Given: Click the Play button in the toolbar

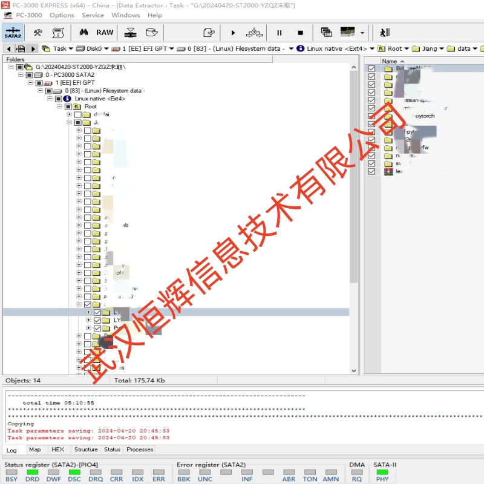Looking at the screenshot, I should click(x=233, y=33).
